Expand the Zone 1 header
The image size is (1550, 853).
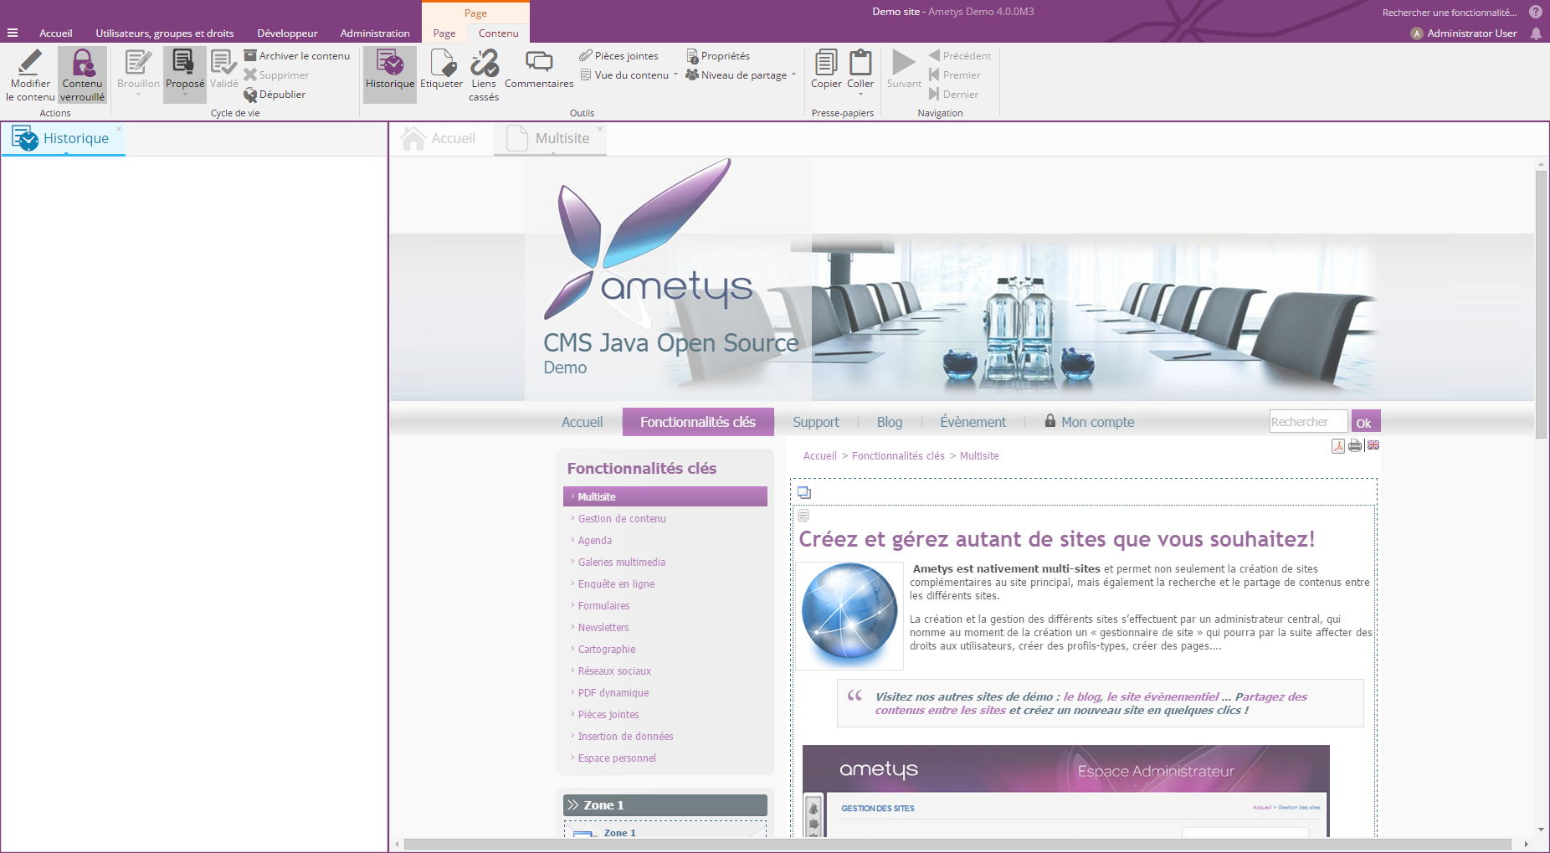[665, 805]
